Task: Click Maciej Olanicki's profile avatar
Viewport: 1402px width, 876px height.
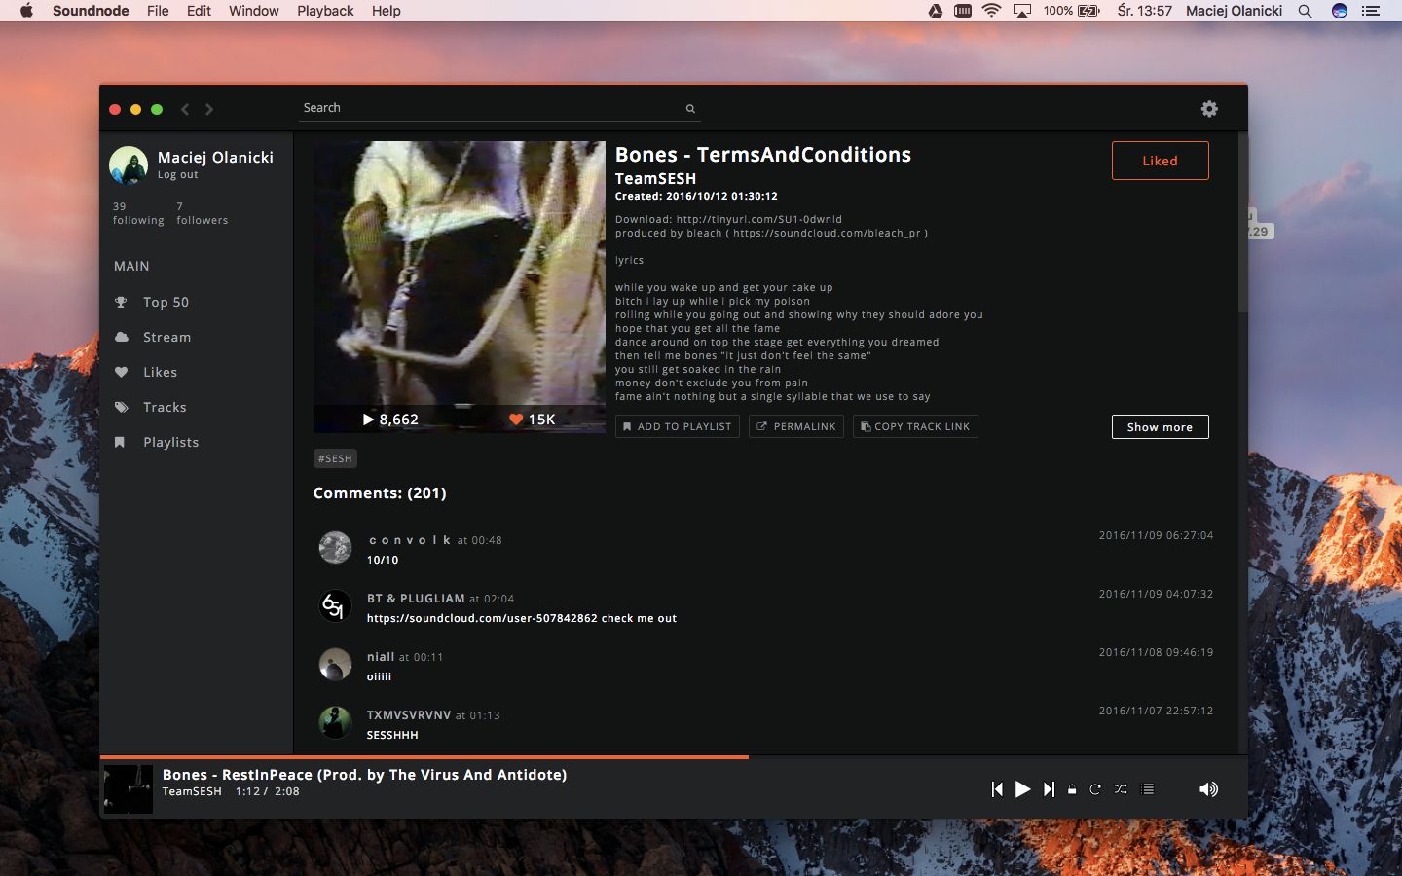Action: [x=129, y=165]
